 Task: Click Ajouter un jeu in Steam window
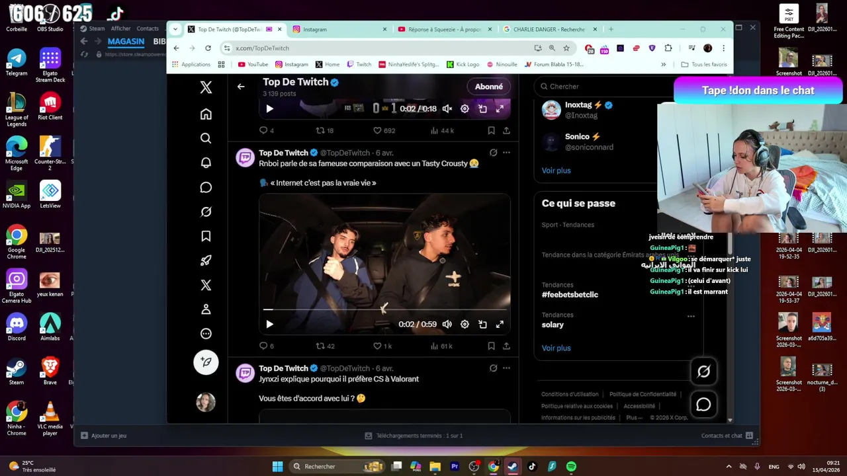point(103,436)
